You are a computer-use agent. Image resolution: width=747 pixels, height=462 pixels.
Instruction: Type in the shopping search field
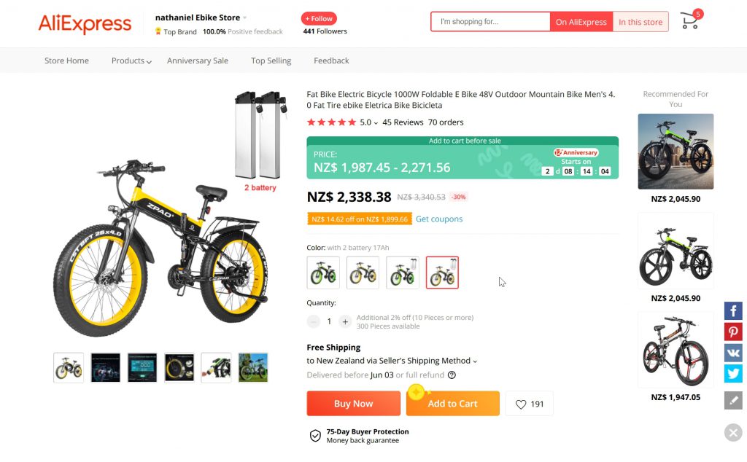[x=490, y=22]
